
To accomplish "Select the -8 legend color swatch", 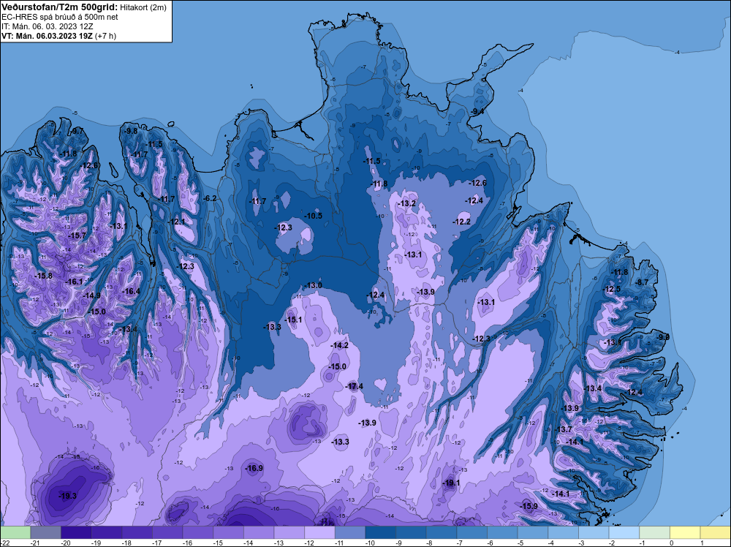I will pyautogui.click(x=442, y=532).
